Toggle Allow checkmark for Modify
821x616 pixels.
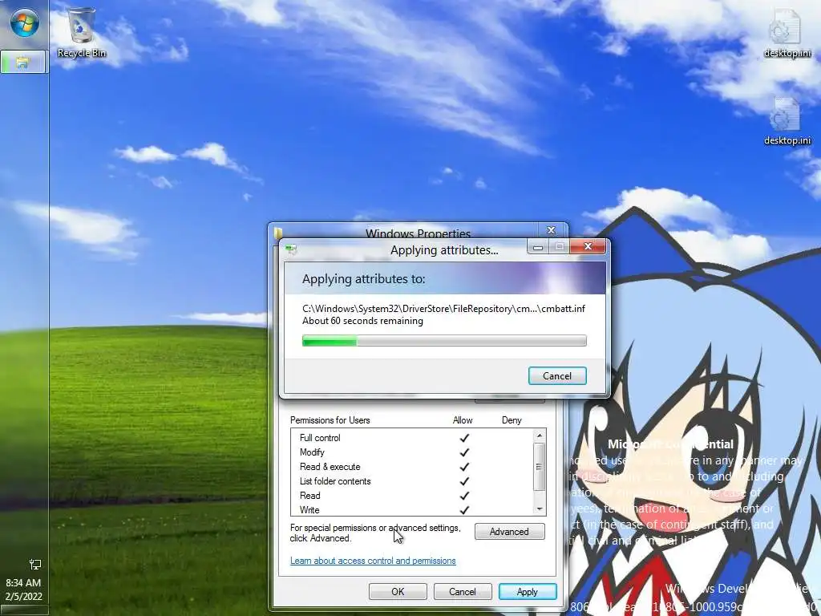point(464,452)
